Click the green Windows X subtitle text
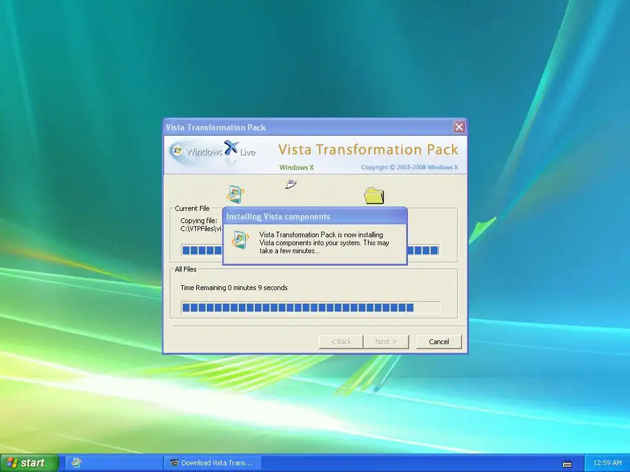The image size is (630, 472). pyautogui.click(x=297, y=168)
